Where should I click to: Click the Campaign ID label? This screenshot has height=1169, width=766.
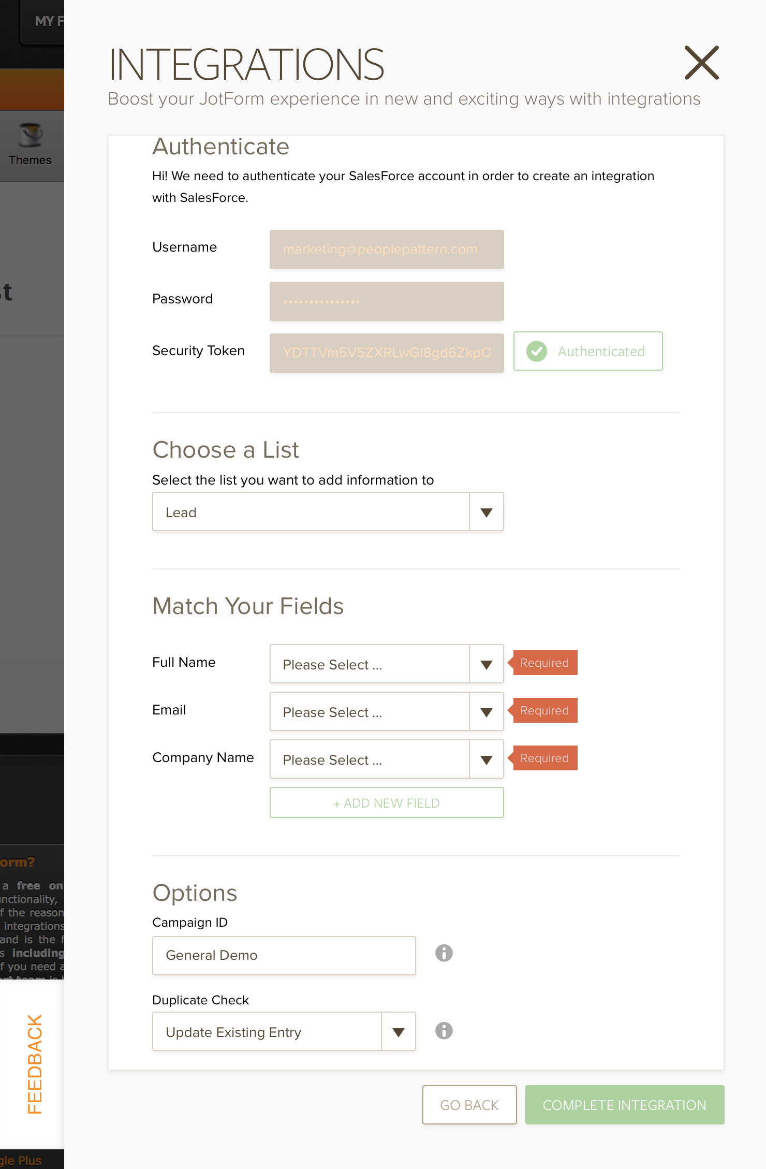coord(190,923)
